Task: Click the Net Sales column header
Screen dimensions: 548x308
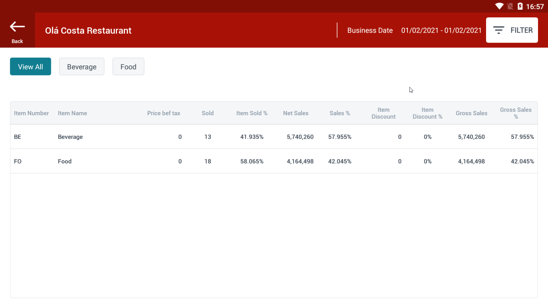Action: point(296,113)
